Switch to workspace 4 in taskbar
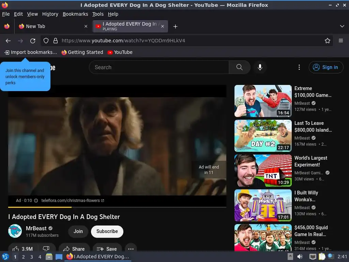Viewport: 349px width, 262px height. point(40,257)
